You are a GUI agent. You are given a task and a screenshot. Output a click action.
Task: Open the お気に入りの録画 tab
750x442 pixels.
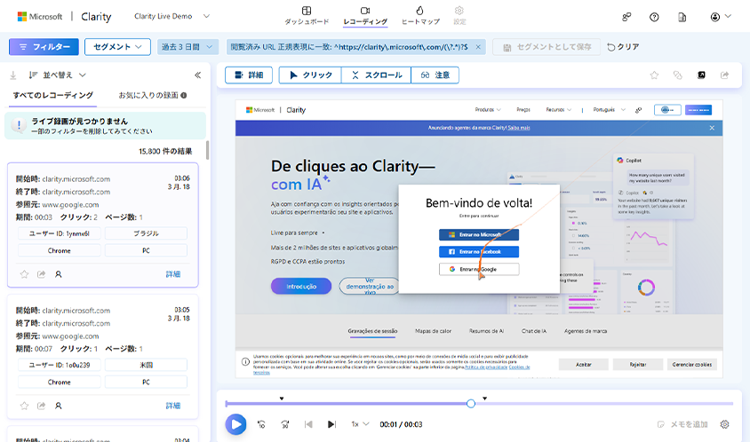(152, 95)
